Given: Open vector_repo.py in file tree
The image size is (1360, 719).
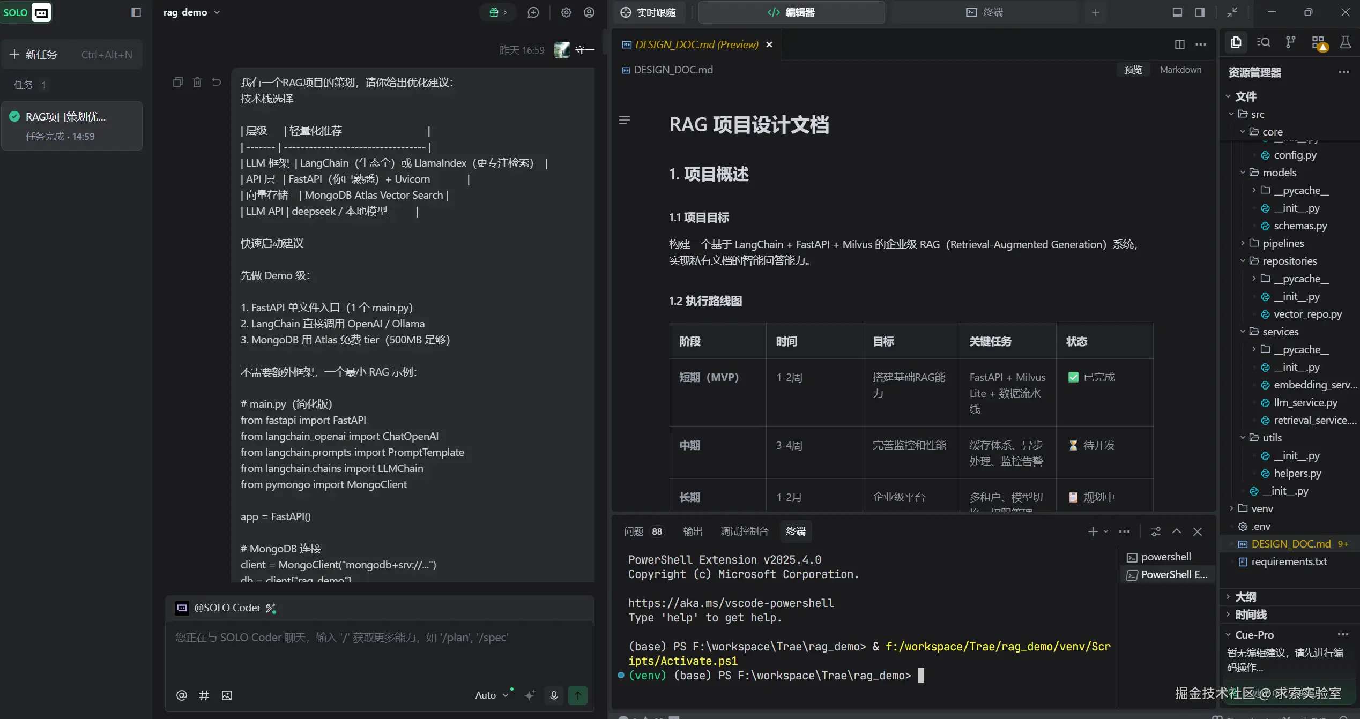Looking at the screenshot, I should [1307, 314].
